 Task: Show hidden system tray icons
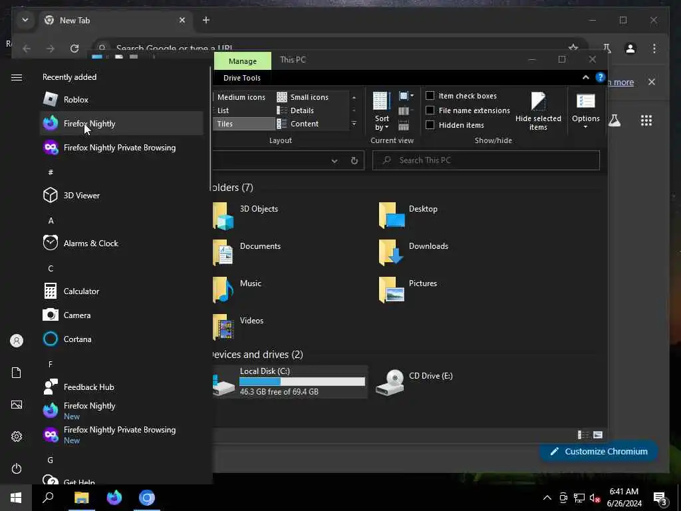pos(547,498)
